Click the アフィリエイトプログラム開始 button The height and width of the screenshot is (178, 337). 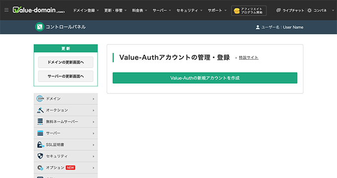click(x=249, y=10)
